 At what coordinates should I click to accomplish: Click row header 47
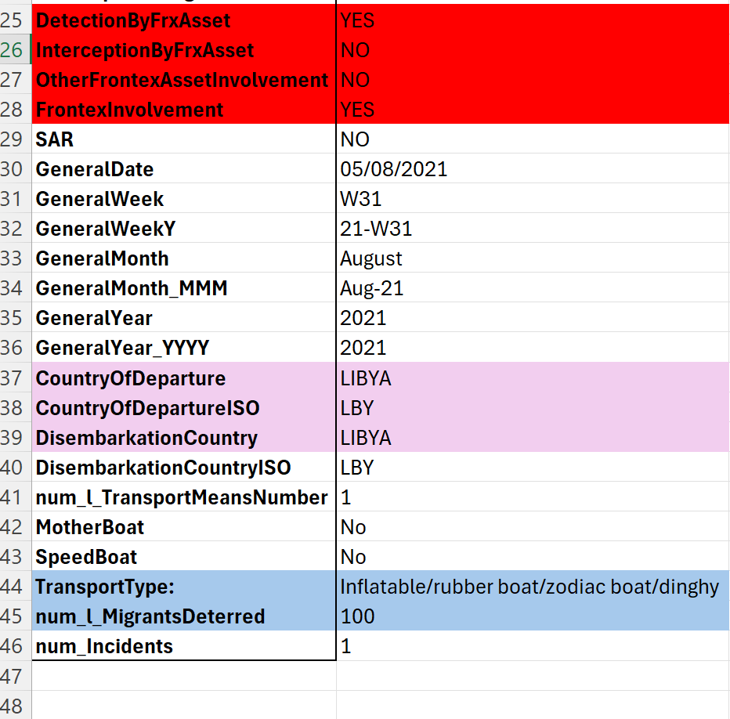pyautogui.click(x=15, y=676)
